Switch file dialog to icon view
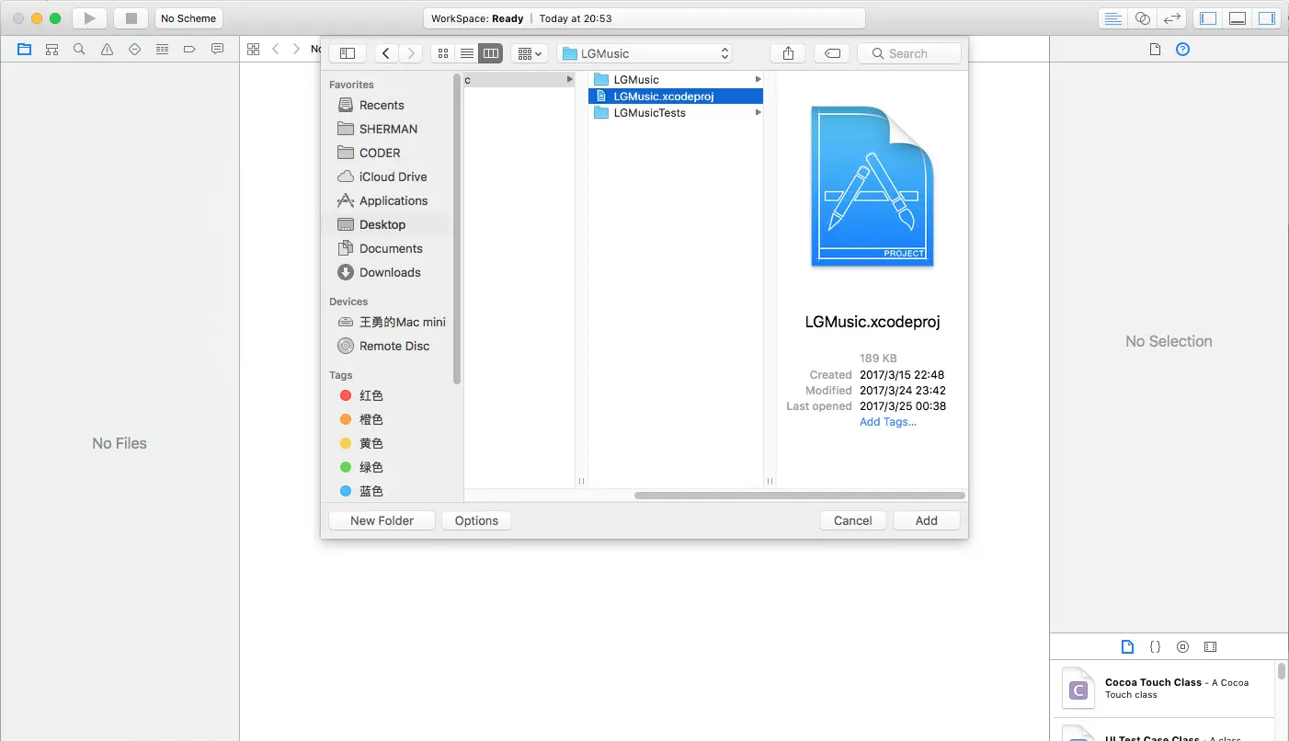The width and height of the screenshot is (1289, 741). (x=443, y=53)
